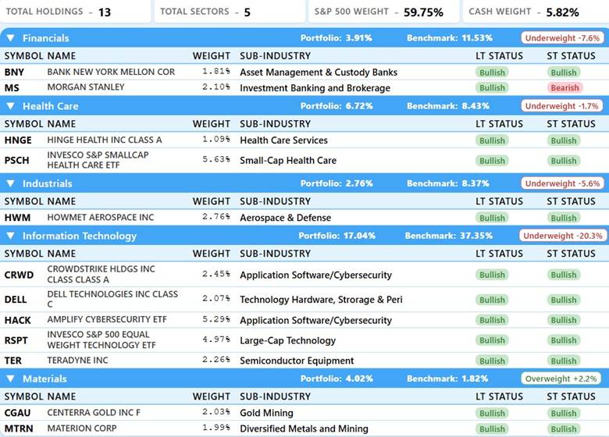
Task: Click PSCH's Bullish ST status badge
Action: coord(564,160)
